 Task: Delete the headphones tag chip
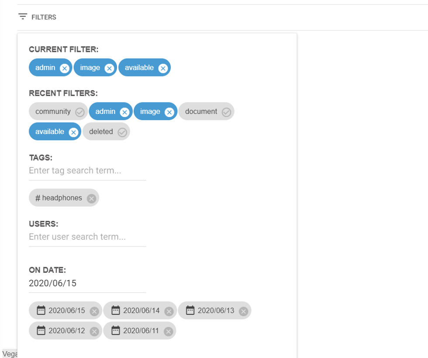91,199
